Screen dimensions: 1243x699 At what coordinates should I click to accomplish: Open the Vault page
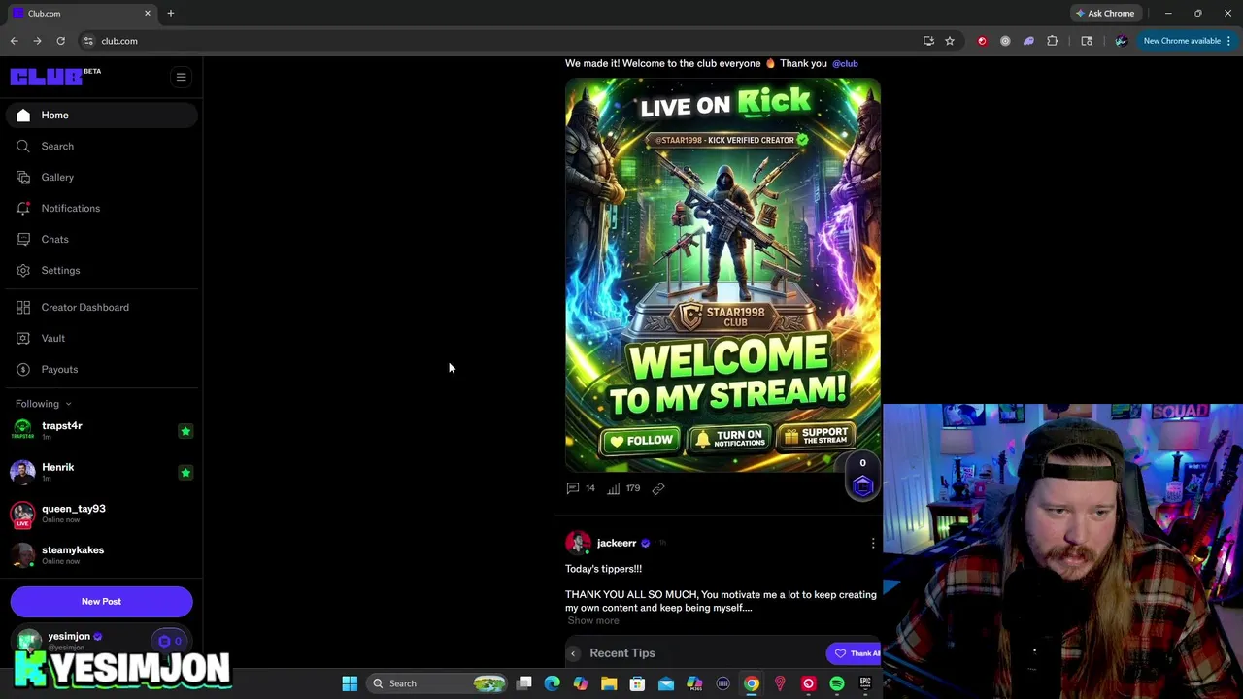pos(101,338)
